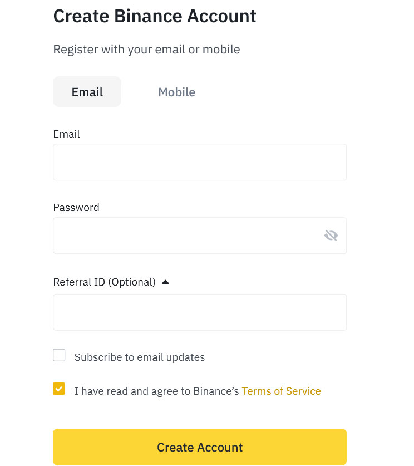Image resolution: width=414 pixels, height=466 pixels.
Task: Open the Terms of Service link
Action: tap(281, 391)
